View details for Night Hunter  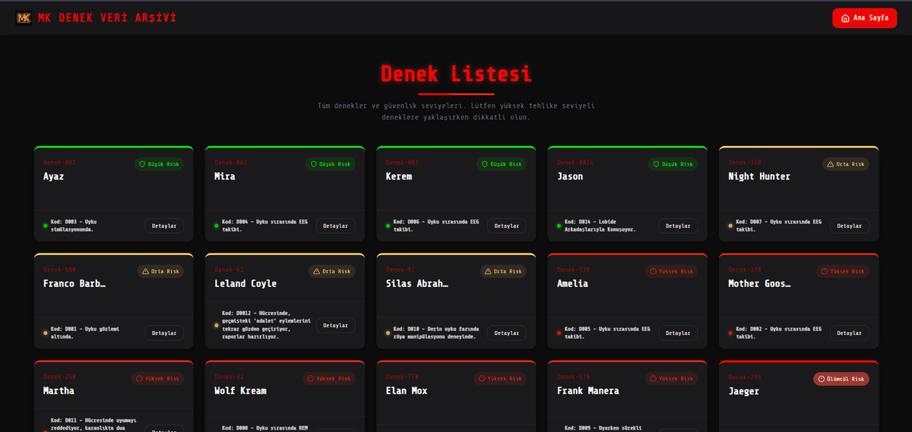pos(849,225)
